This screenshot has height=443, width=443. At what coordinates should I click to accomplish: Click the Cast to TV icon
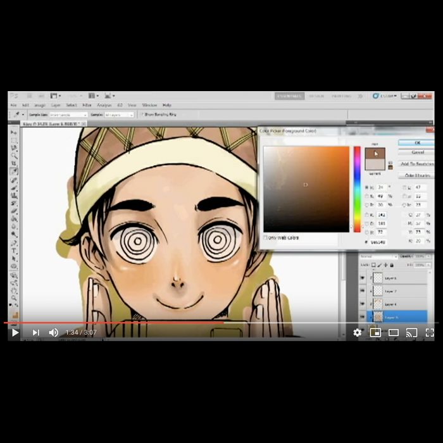[411, 332]
